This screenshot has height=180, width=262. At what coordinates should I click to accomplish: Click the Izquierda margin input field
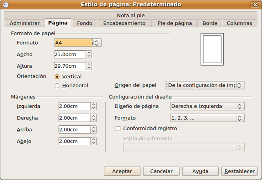(74, 107)
